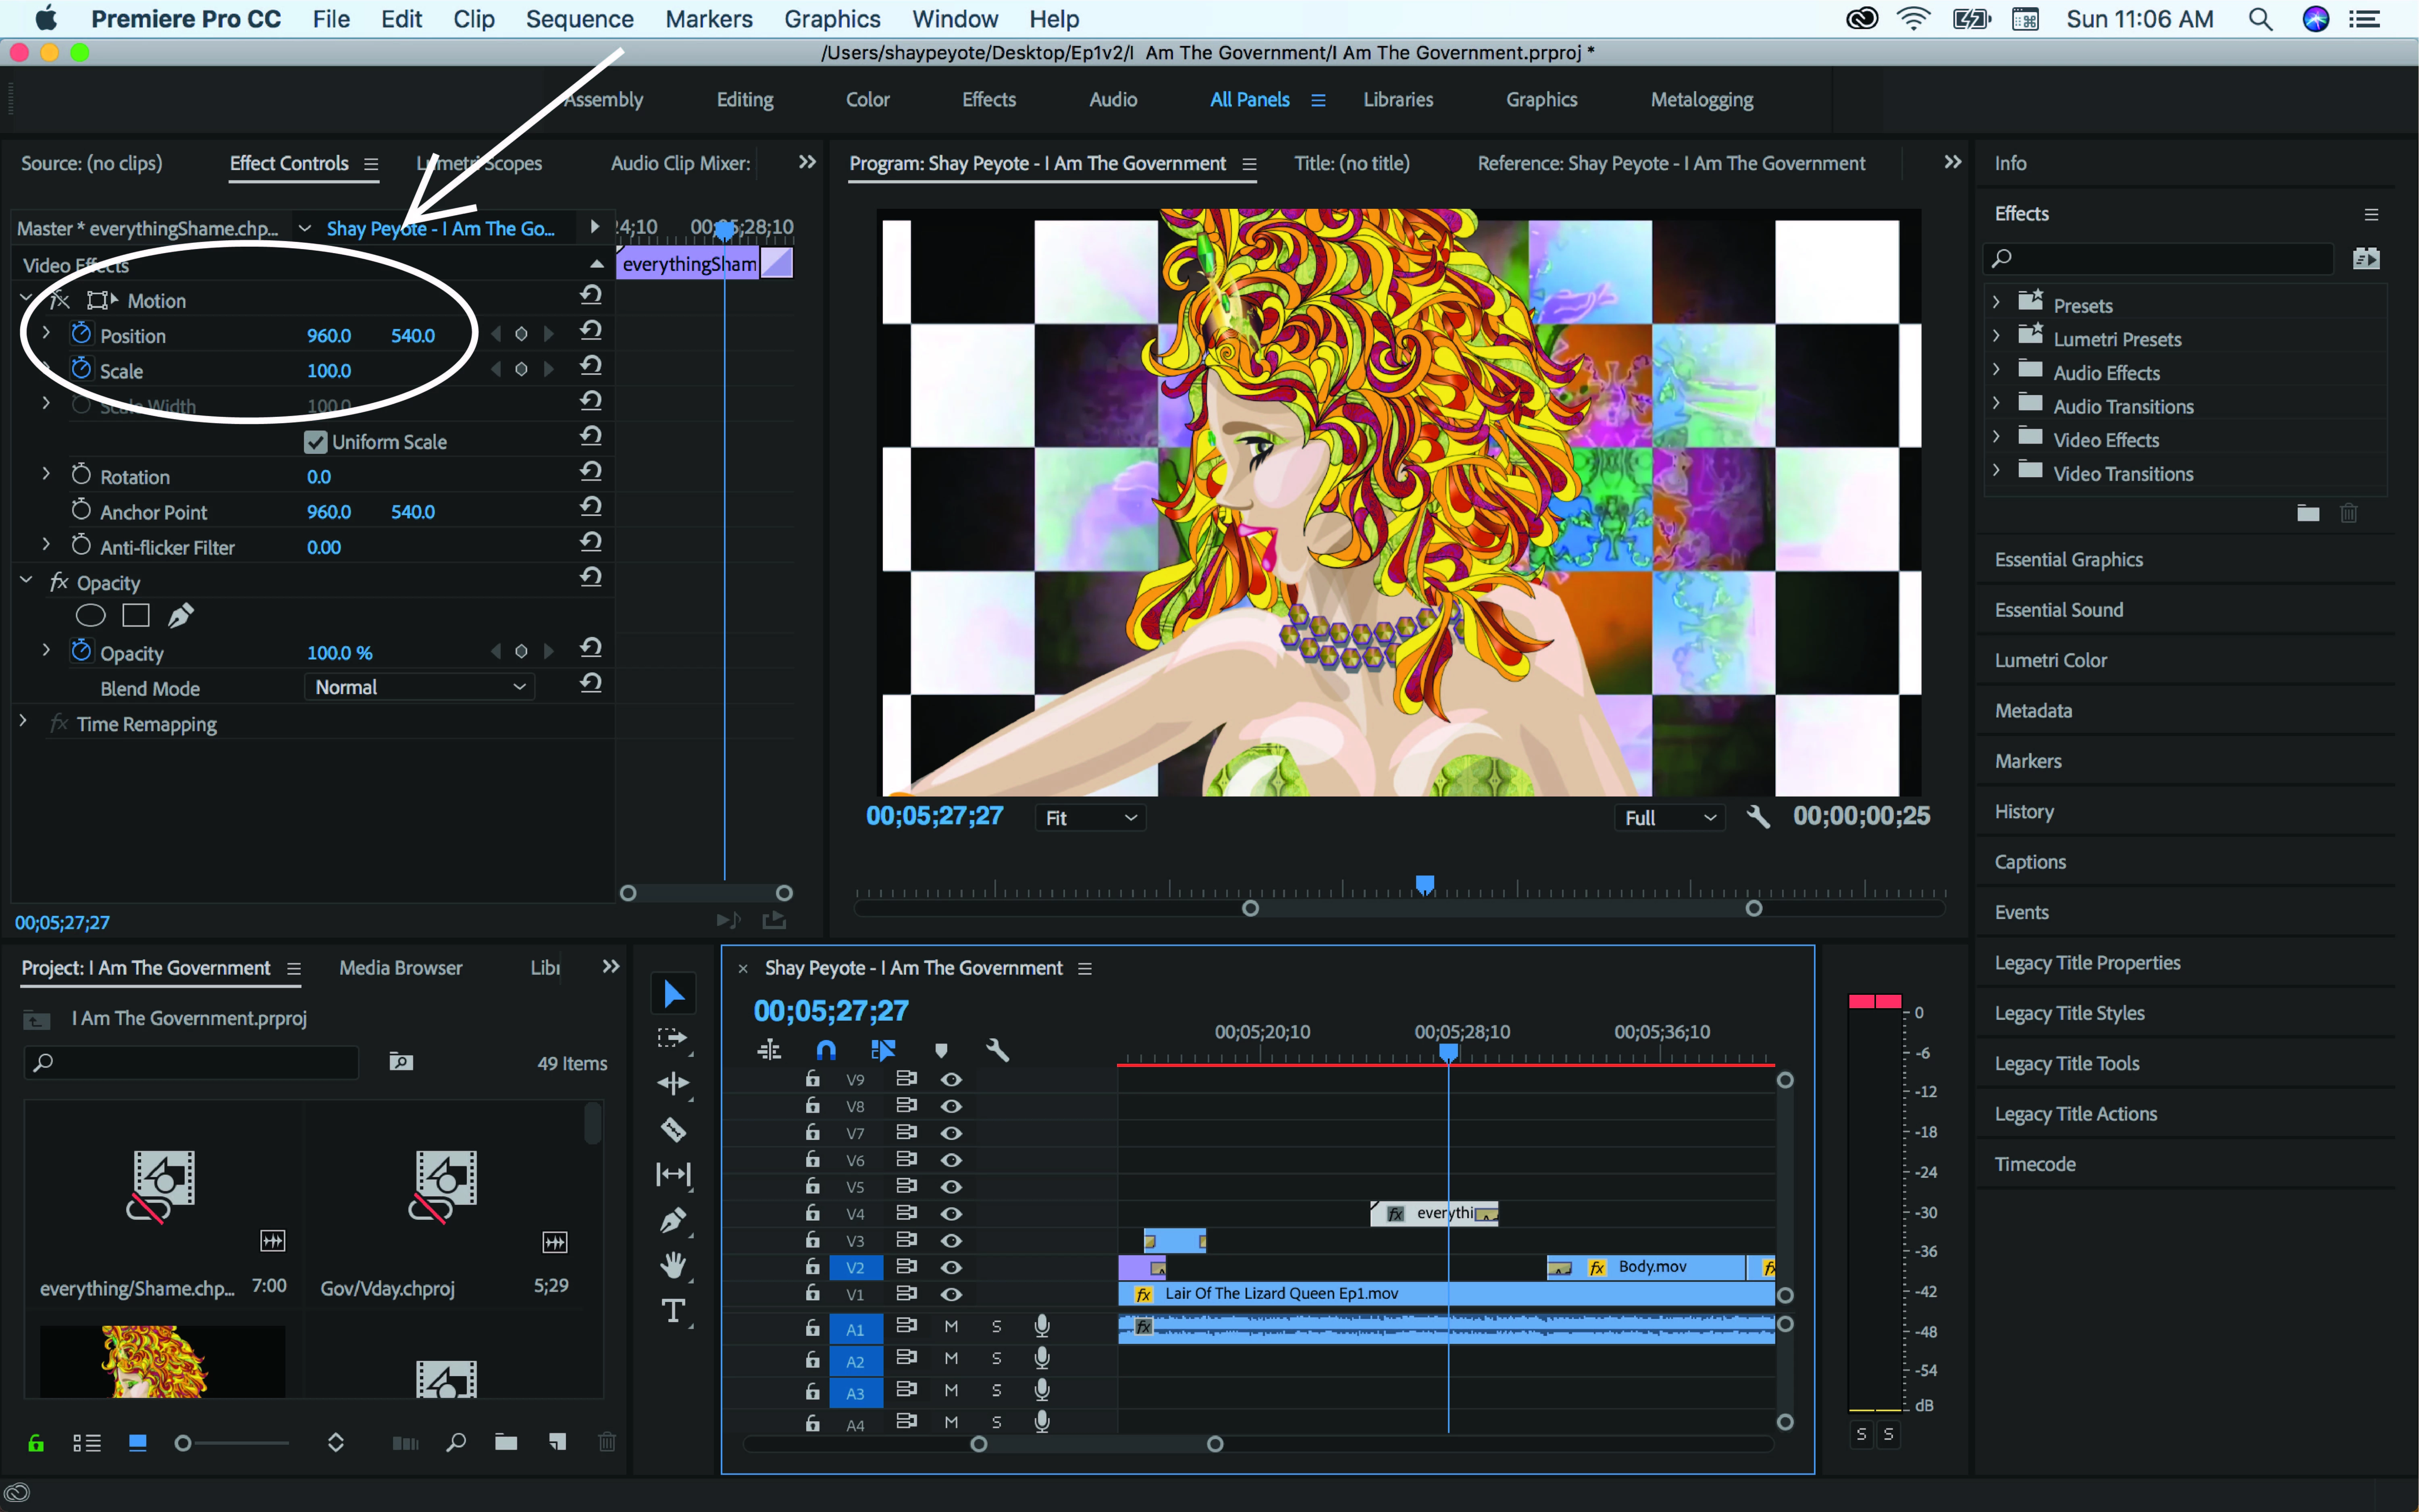Create ellipse mask under Opacity
2419x1512 pixels.
point(90,616)
